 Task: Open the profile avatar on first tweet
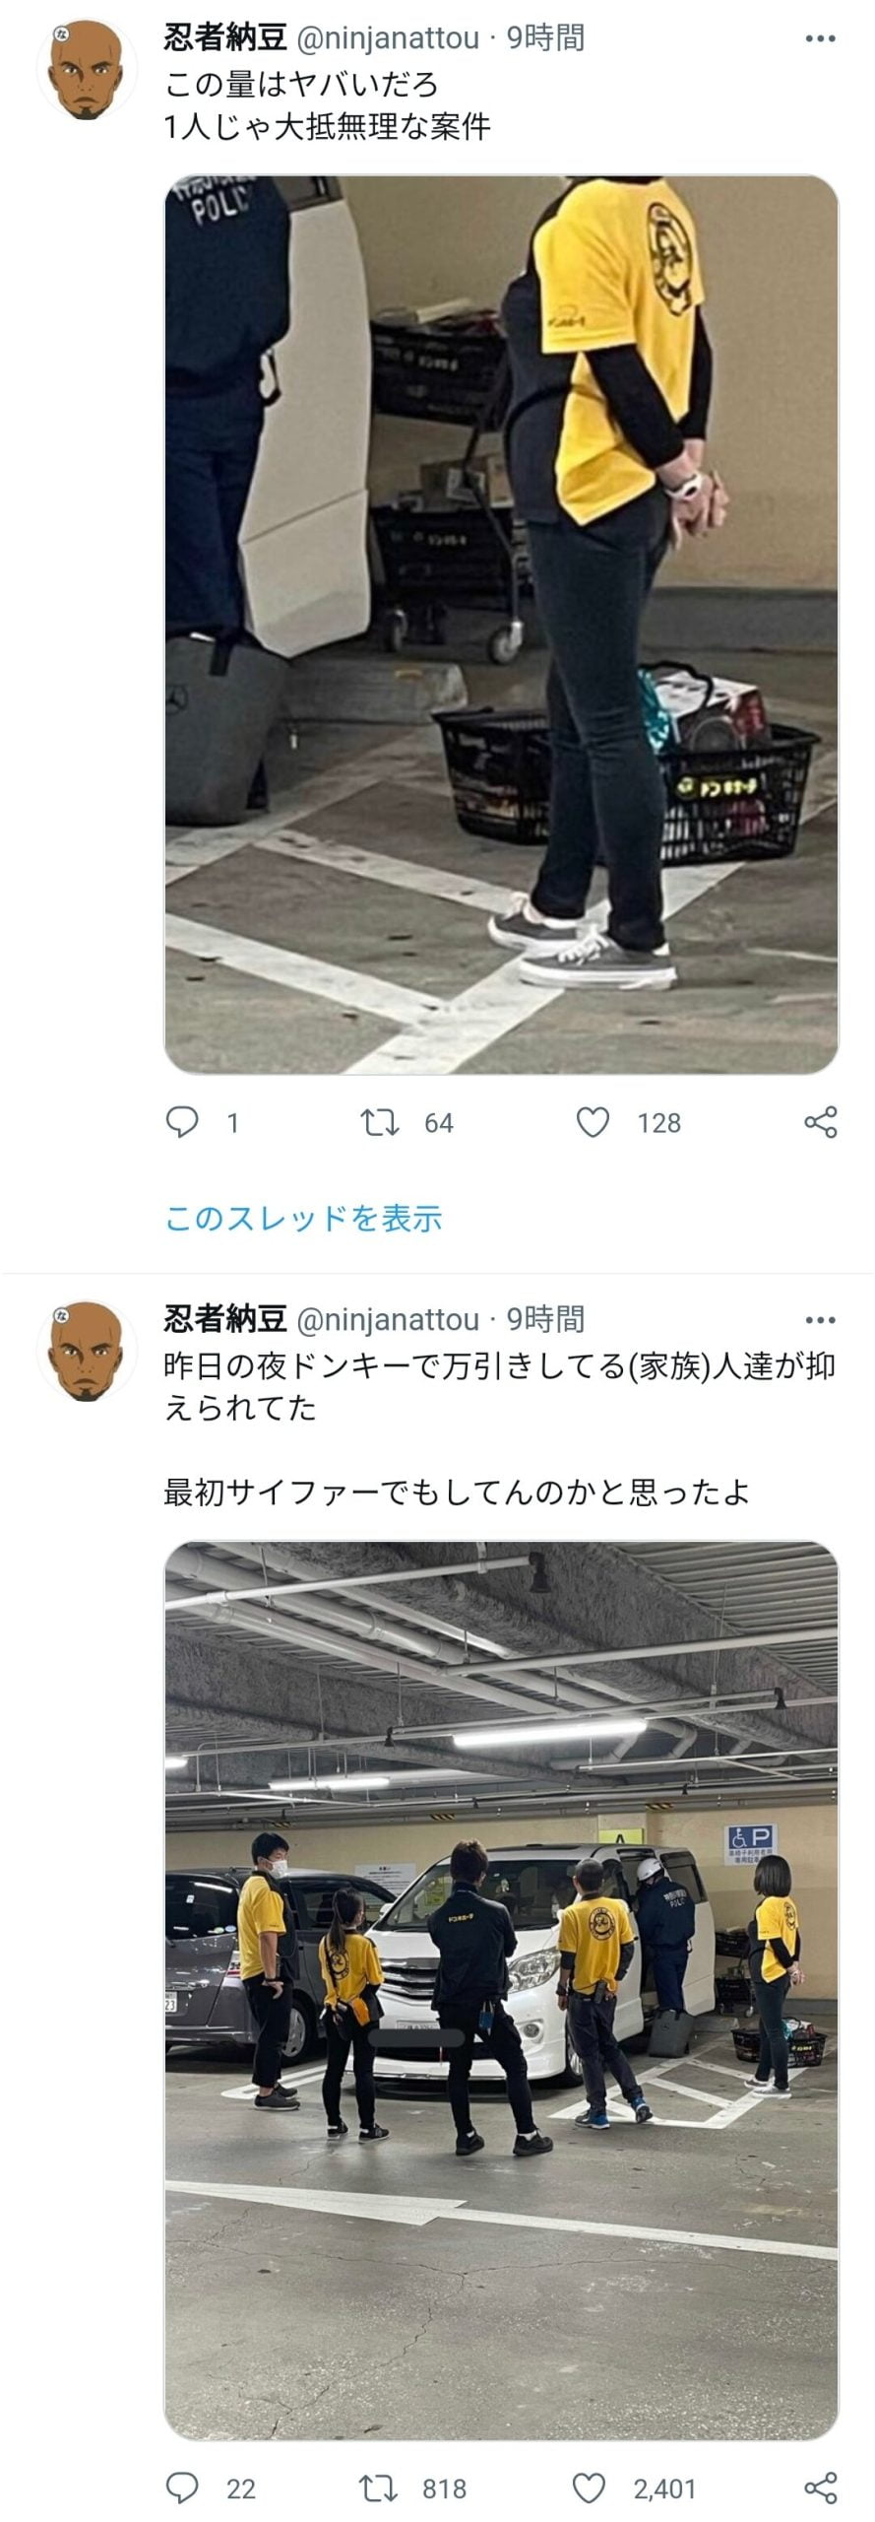click(x=87, y=69)
